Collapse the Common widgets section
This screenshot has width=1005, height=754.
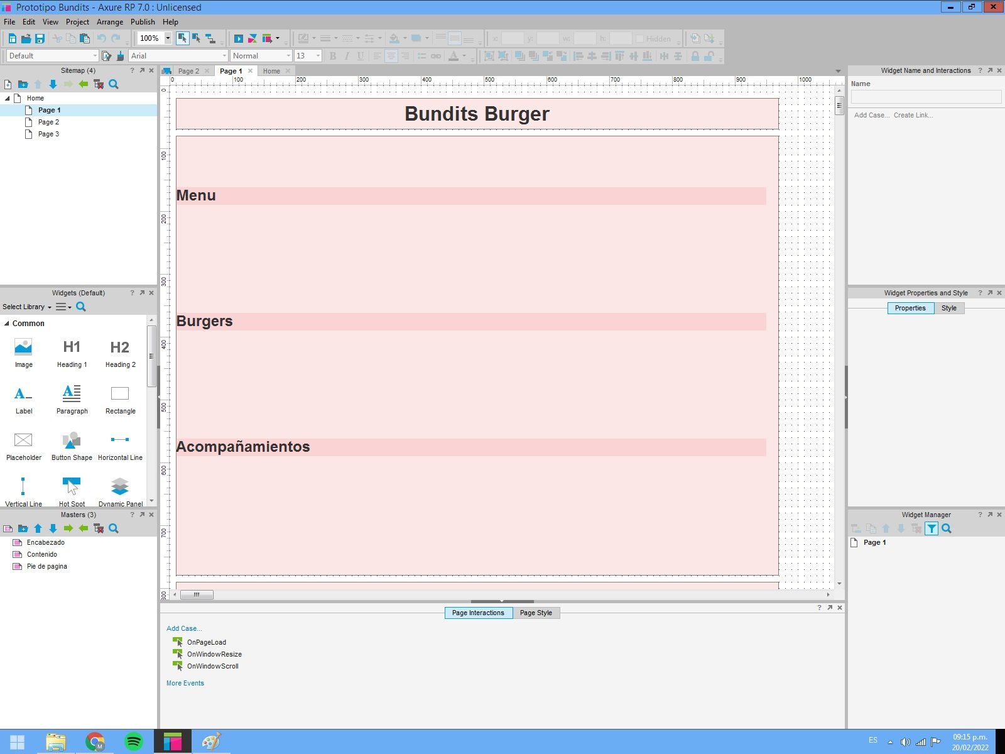(x=7, y=324)
